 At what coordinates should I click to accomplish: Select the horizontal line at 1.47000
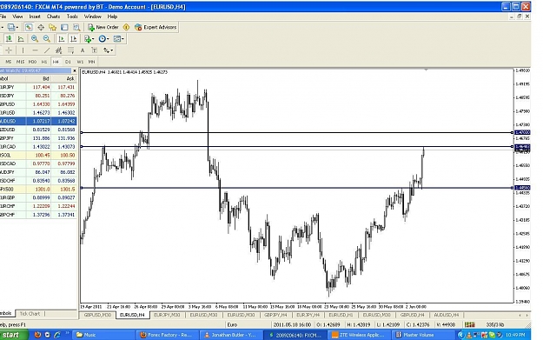coord(297,132)
